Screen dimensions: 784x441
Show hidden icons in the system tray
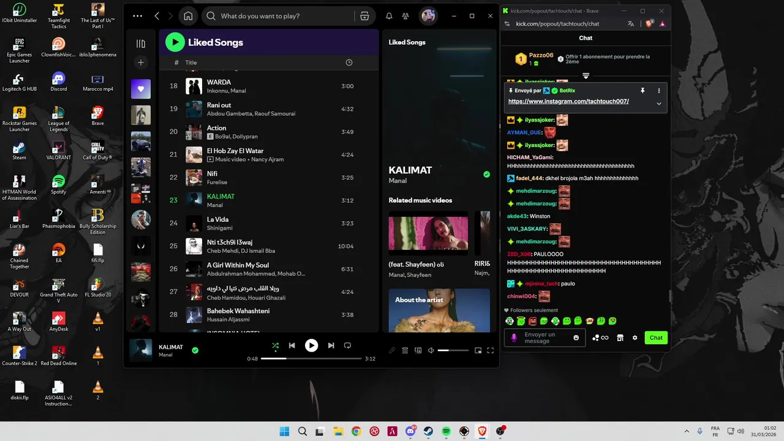pyautogui.click(x=686, y=431)
